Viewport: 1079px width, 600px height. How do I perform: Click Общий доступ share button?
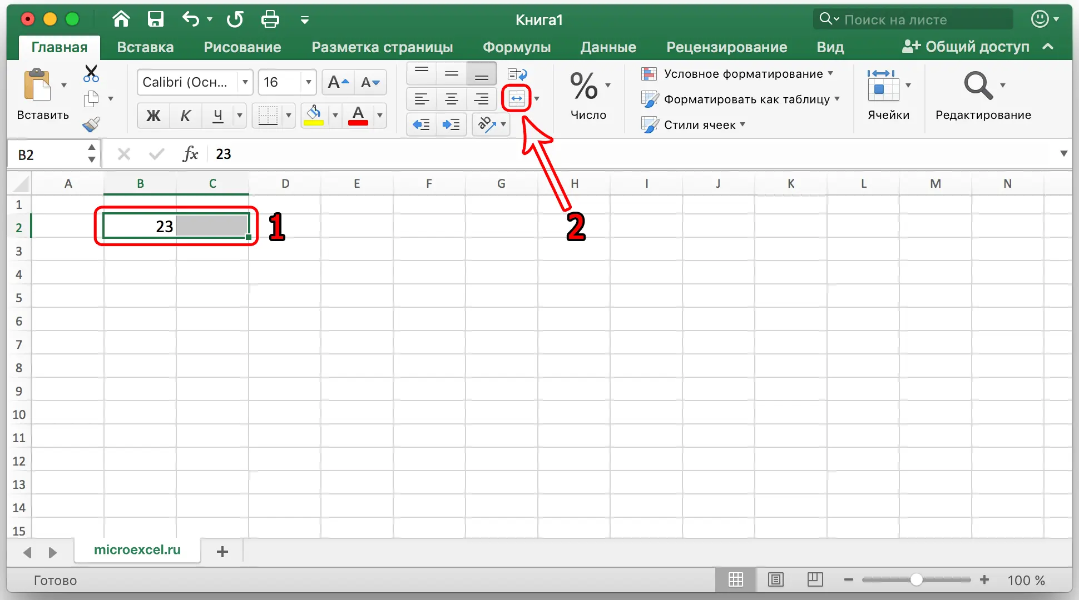click(966, 47)
